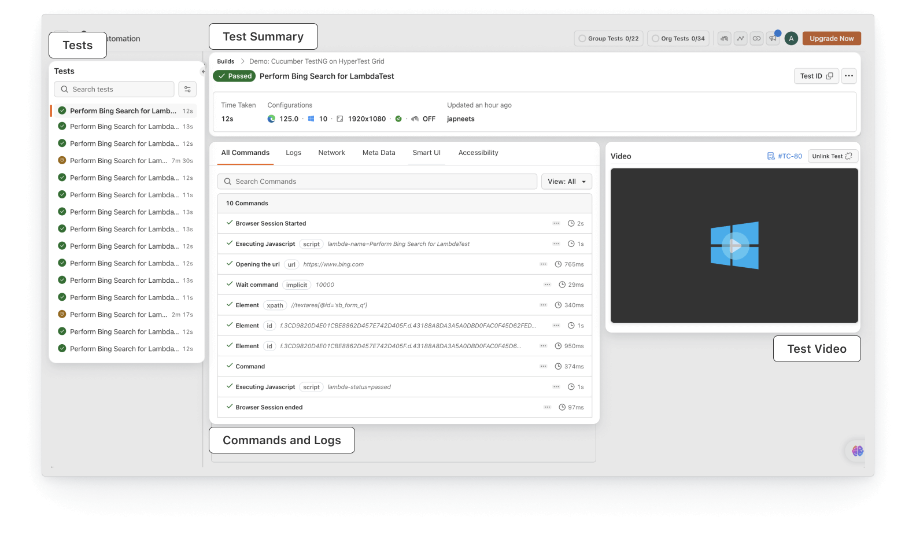Play the test video recording
This screenshot has height=546, width=916.
point(734,245)
